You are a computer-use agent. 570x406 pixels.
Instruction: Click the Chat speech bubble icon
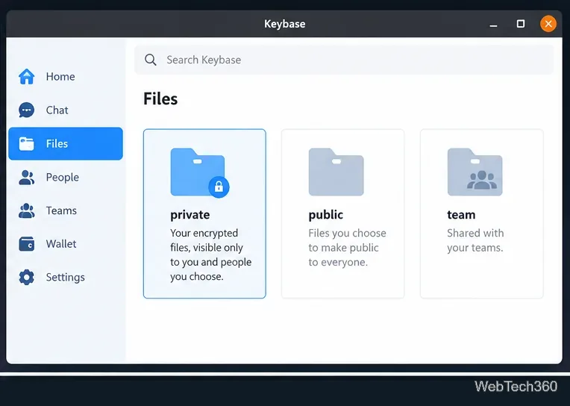[27, 110]
